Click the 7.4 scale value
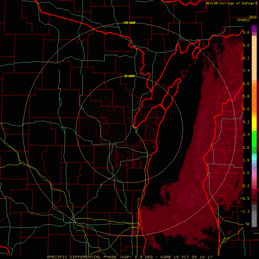 [246, 71]
